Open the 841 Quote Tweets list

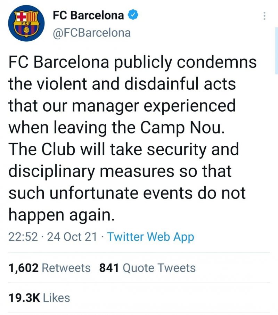147,268
